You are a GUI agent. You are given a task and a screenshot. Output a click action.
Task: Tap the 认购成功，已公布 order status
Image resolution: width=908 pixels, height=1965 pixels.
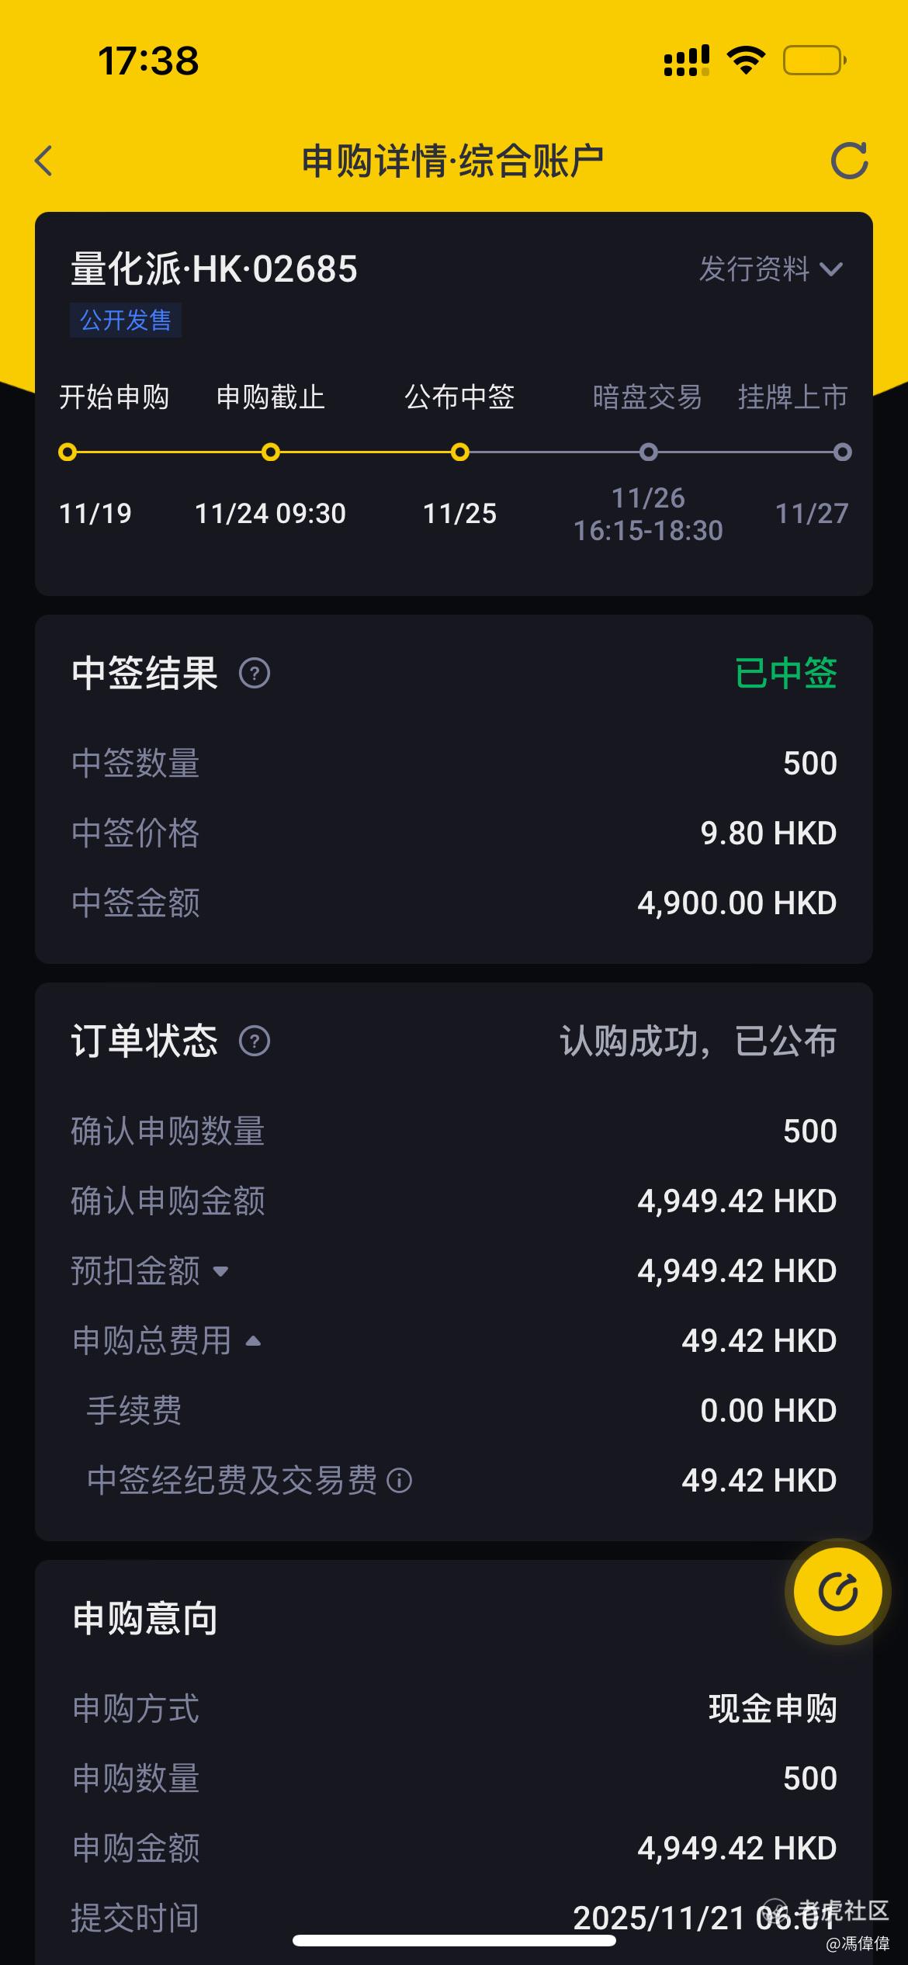[x=698, y=1041]
